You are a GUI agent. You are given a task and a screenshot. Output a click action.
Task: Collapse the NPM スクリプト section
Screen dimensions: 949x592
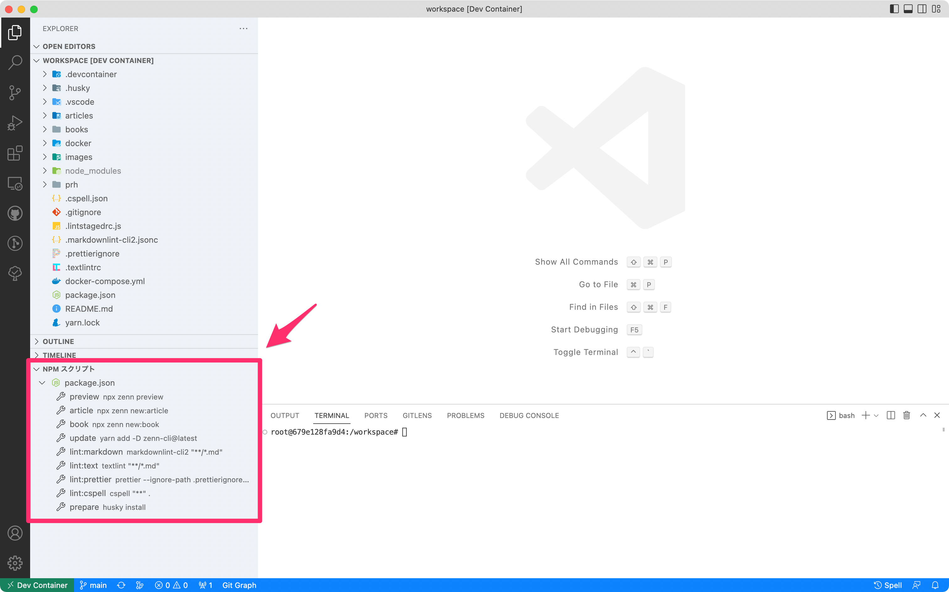pos(144,369)
